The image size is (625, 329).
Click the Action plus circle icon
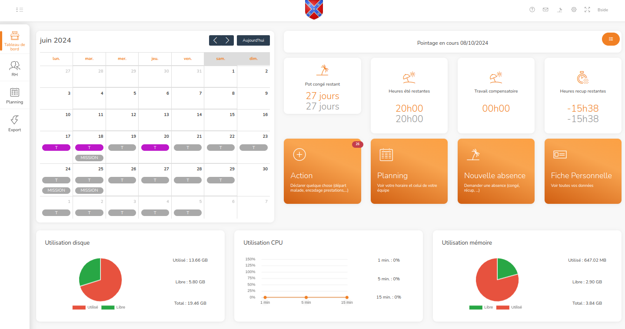(x=299, y=154)
